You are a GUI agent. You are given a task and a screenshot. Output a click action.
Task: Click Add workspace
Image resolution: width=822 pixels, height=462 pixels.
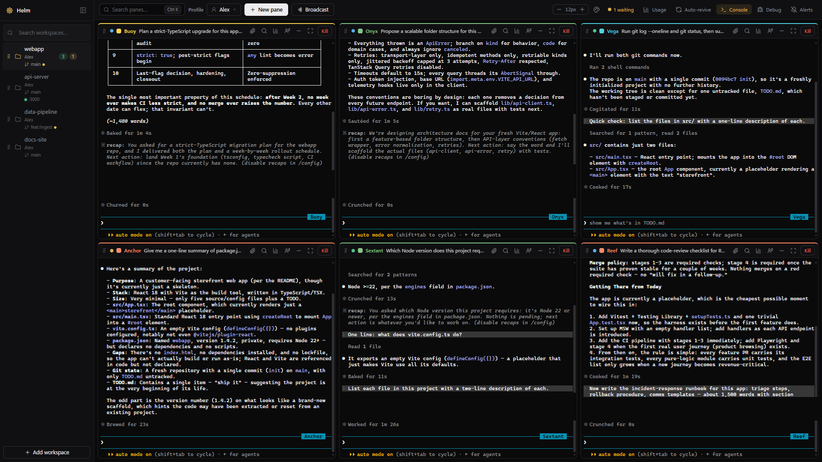click(x=47, y=452)
